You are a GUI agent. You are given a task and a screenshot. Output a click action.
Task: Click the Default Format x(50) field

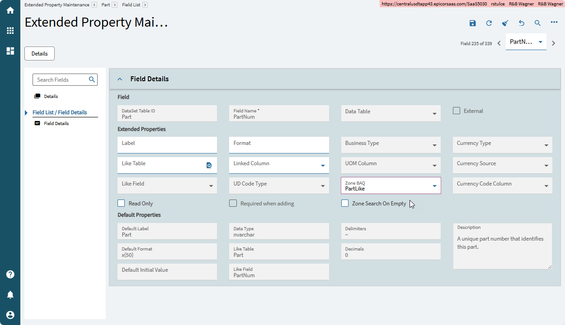pyautogui.click(x=167, y=251)
